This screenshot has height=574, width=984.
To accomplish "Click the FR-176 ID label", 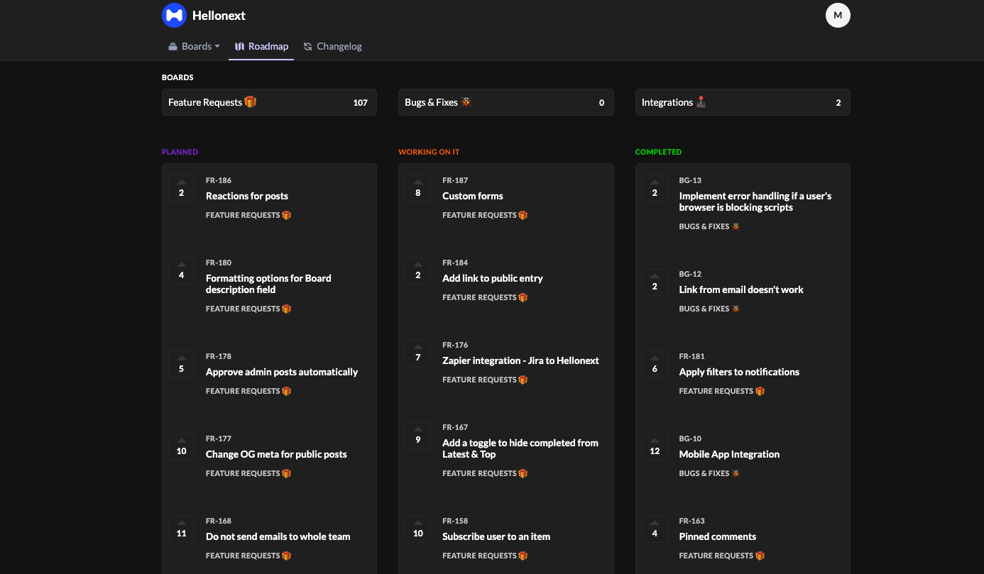I will [455, 345].
